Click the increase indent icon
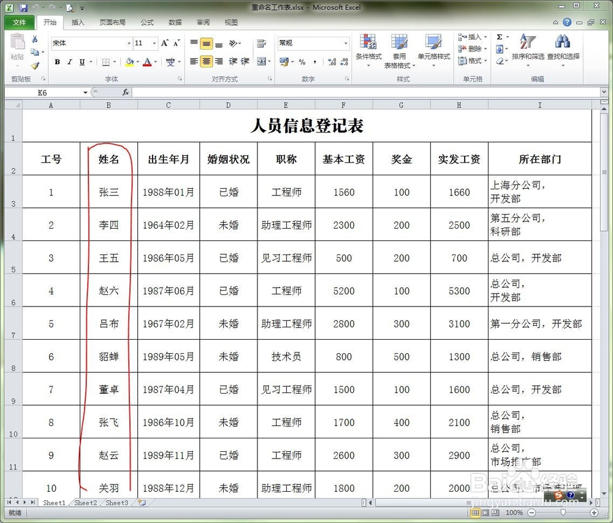Screen dimensions: 613x523 (x=245, y=61)
